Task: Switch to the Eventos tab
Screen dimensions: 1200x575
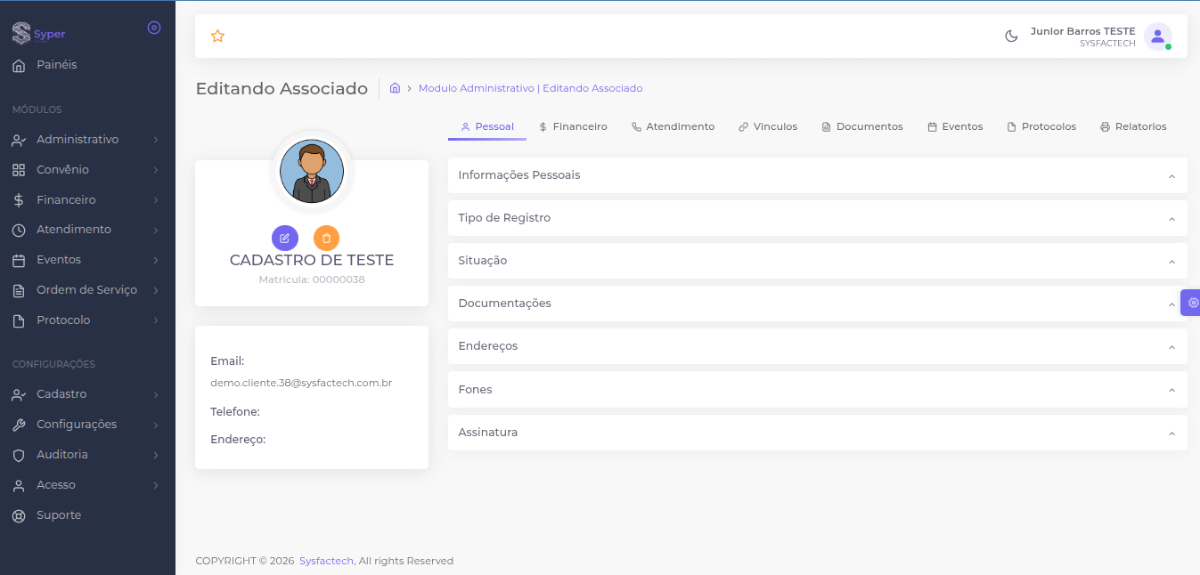Action: (x=955, y=126)
